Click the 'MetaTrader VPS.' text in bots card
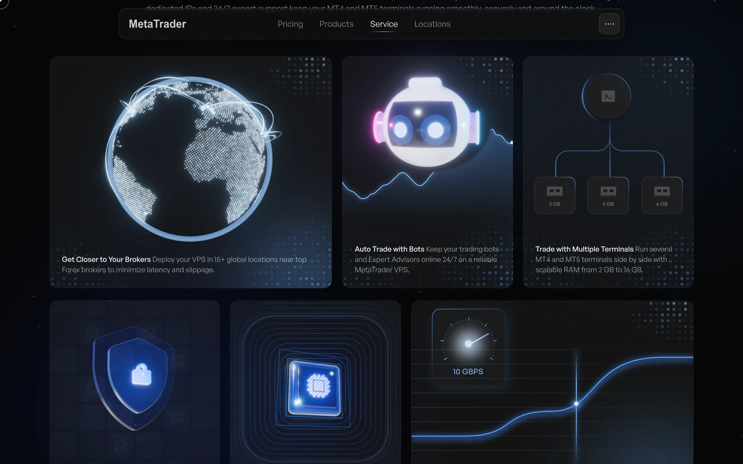The width and height of the screenshot is (743, 464). (x=382, y=270)
